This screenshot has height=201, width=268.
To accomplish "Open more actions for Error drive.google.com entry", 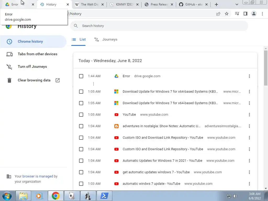I will [x=249, y=76].
